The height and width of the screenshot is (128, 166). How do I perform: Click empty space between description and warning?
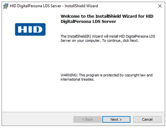coord(108,58)
